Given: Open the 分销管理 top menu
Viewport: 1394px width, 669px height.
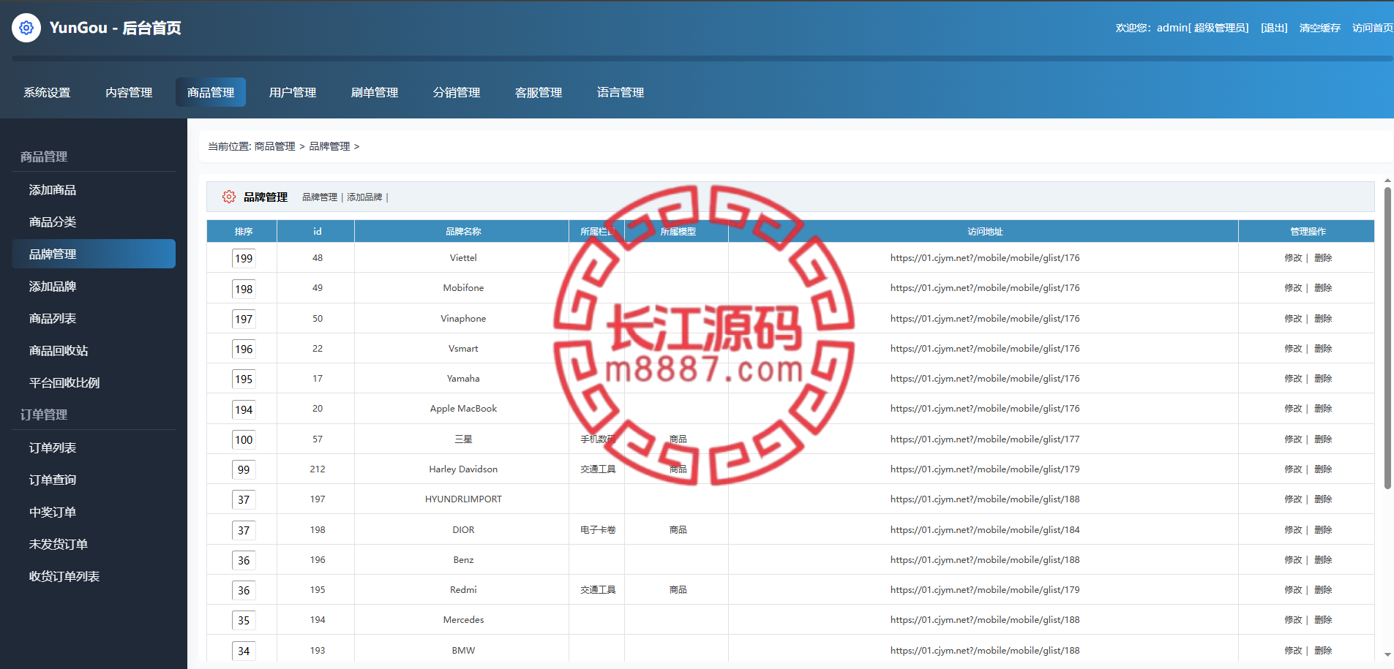Looking at the screenshot, I should pyautogui.click(x=457, y=92).
